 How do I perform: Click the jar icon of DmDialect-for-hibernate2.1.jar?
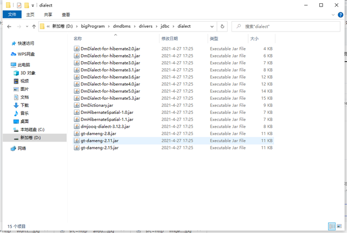pyautogui.click(x=76, y=56)
